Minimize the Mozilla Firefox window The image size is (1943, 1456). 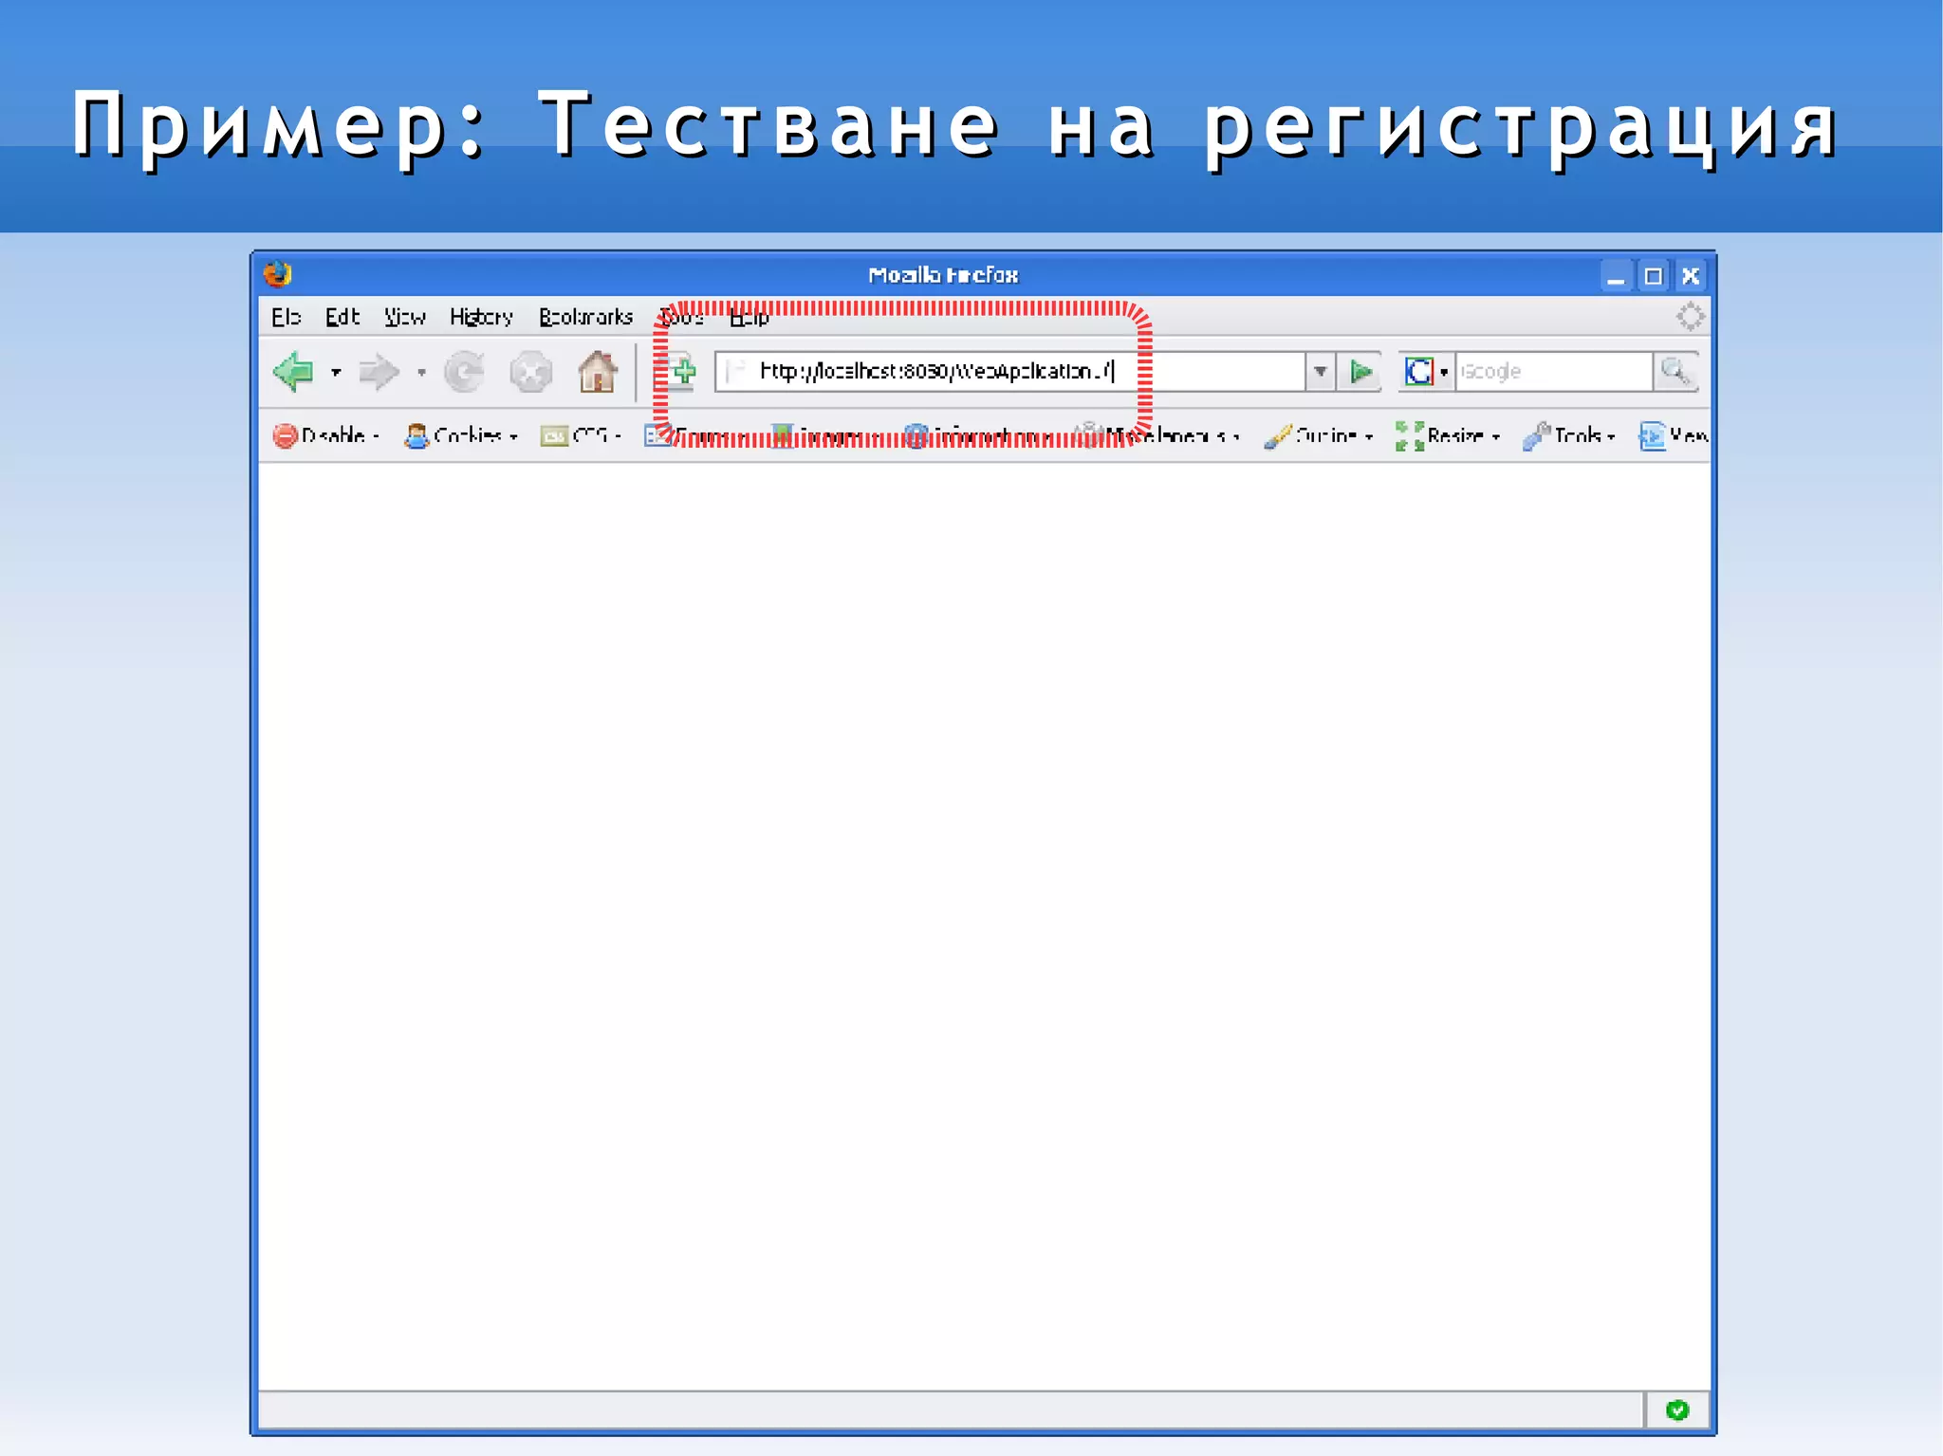[1616, 276]
